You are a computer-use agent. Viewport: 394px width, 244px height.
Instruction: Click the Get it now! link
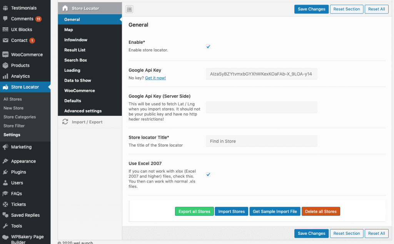click(x=155, y=78)
